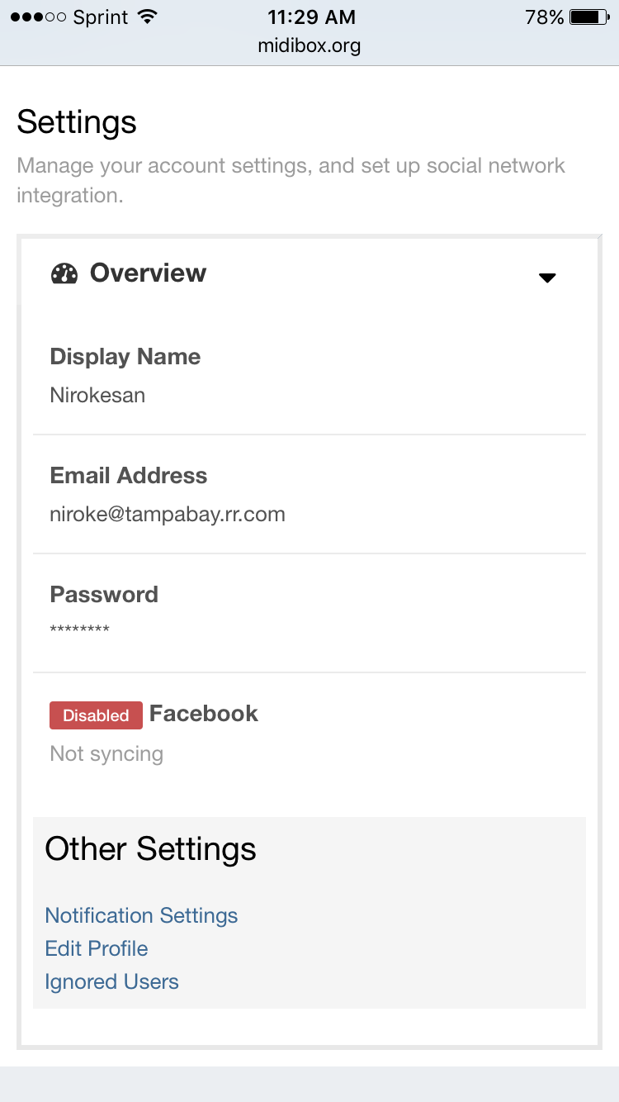Go to the Edit Profile link
The image size is (619, 1102).
(x=97, y=948)
